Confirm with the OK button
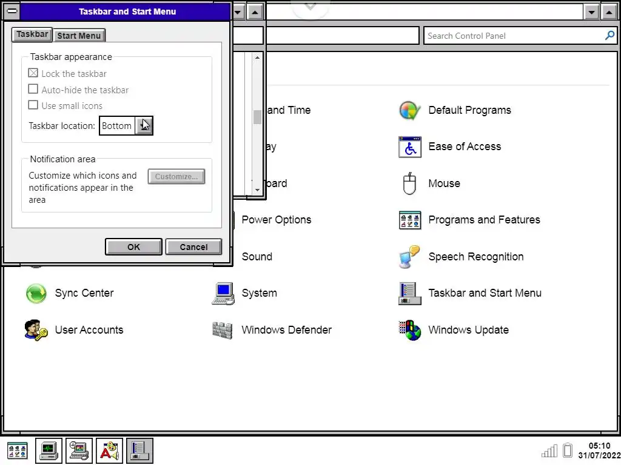 (x=133, y=247)
